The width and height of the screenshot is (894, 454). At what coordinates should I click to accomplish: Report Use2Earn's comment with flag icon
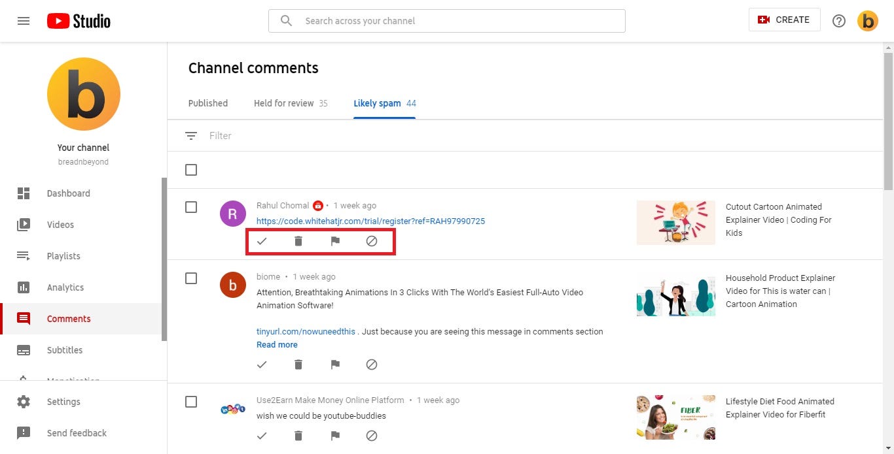tap(335, 436)
